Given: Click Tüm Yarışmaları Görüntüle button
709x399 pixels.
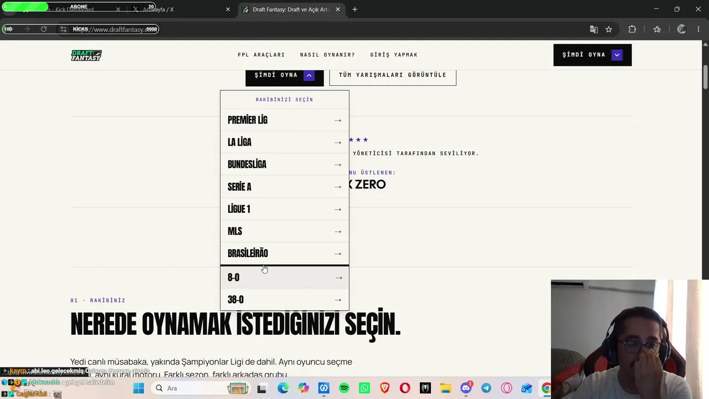Looking at the screenshot, I should 393,75.
